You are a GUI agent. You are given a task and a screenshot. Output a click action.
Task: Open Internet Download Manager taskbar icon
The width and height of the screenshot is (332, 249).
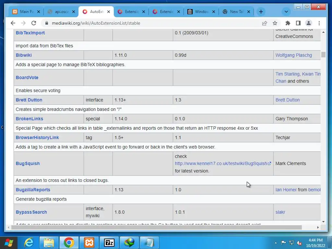(x=129, y=243)
